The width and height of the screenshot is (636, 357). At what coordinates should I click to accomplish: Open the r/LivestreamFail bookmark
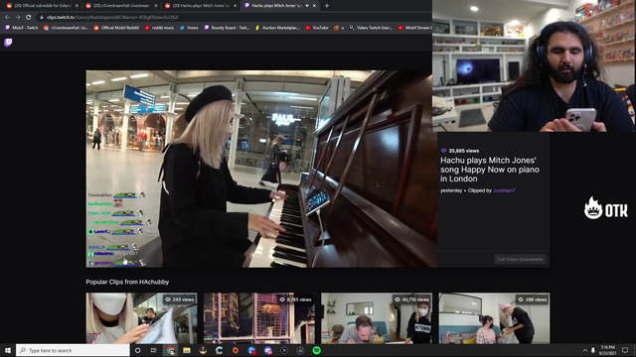(x=66, y=28)
